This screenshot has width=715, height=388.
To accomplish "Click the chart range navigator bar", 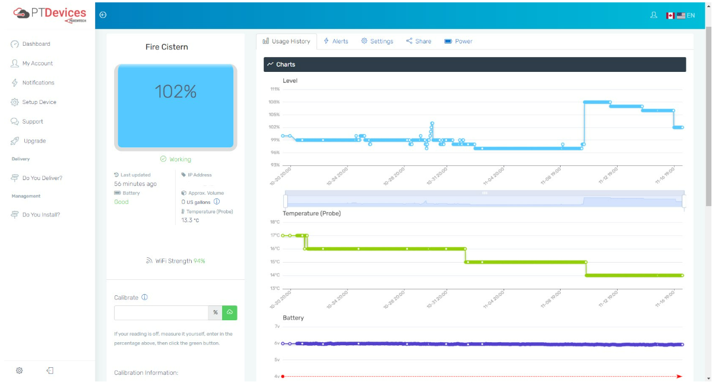I will (485, 200).
